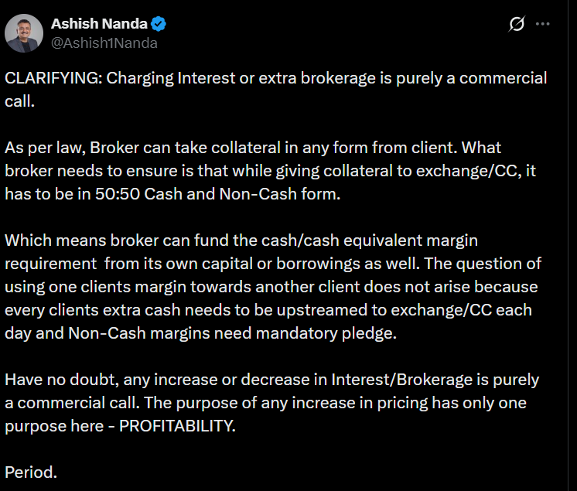
Task: Click the display name Ashish Nanda
Action: coord(101,25)
